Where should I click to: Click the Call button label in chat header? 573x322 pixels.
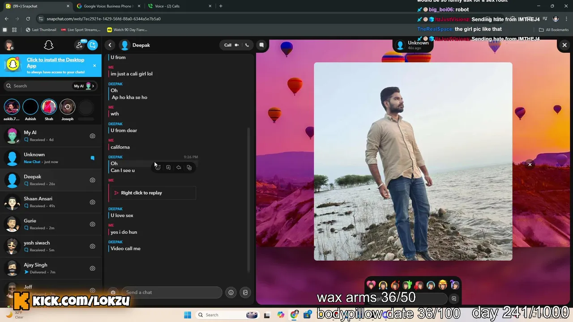(228, 45)
